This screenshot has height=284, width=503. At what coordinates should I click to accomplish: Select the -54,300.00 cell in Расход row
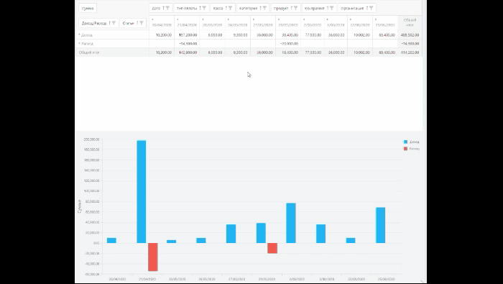point(187,44)
